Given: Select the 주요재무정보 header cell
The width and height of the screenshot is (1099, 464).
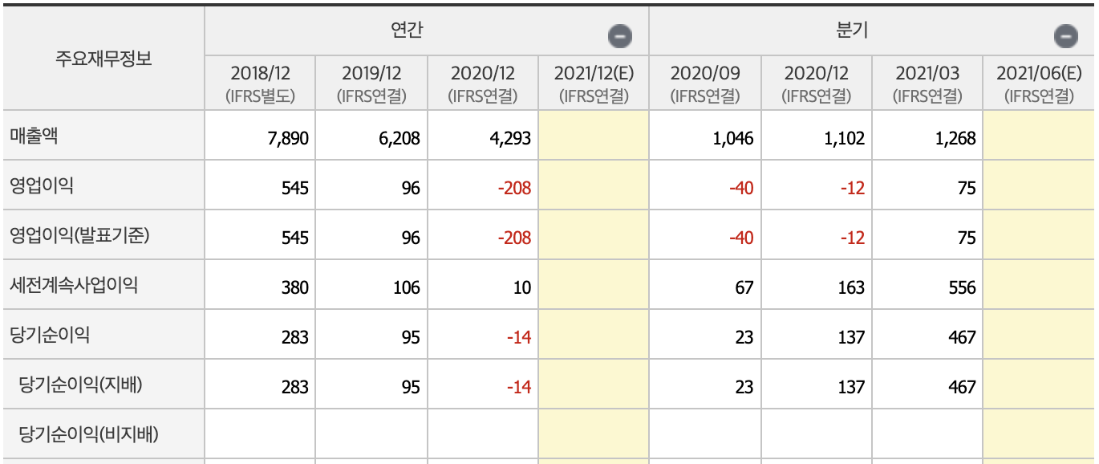Looking at the screenshot, I should click(103, 59).
